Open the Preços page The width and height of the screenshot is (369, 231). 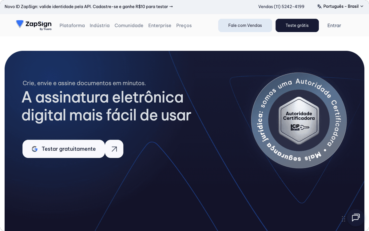coord(184,26)
